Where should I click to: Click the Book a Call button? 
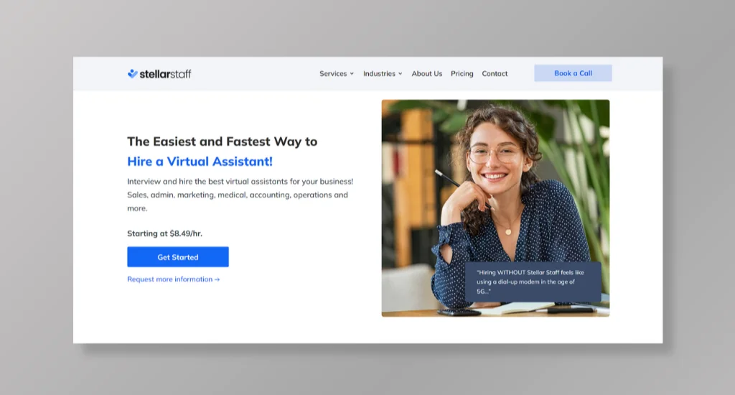(573, 73)
